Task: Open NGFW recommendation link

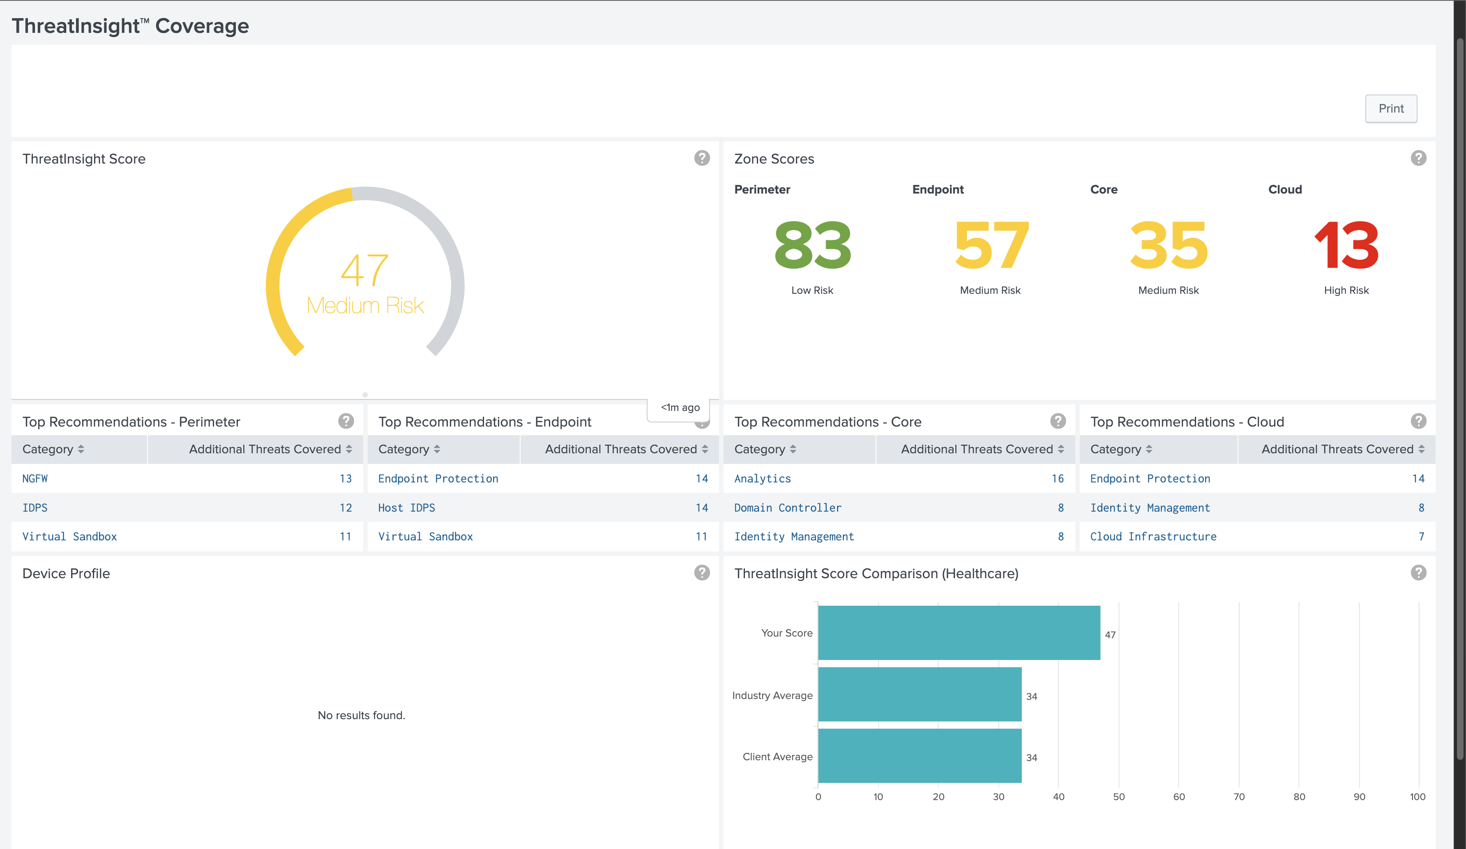Action: [x=35, y=478]
